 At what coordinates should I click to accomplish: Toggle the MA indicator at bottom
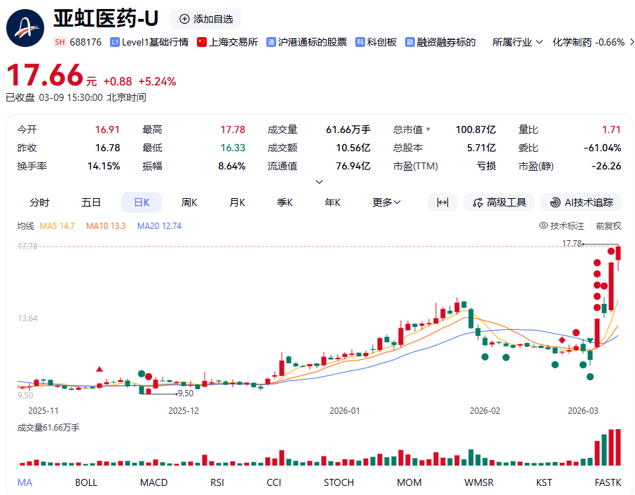pos(25,482)
